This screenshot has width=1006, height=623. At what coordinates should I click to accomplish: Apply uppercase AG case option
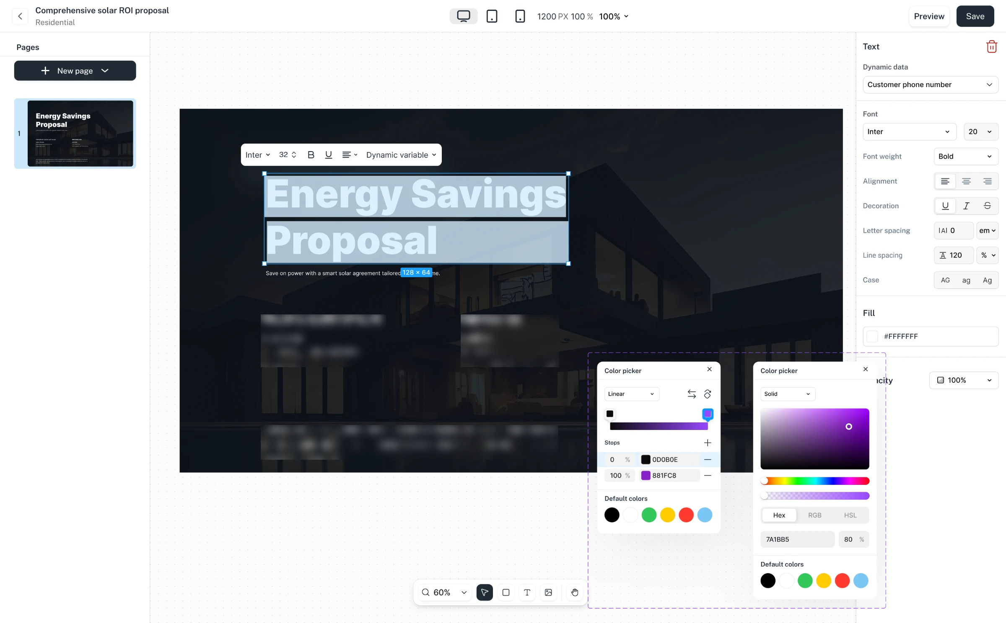tap(945, 281)
